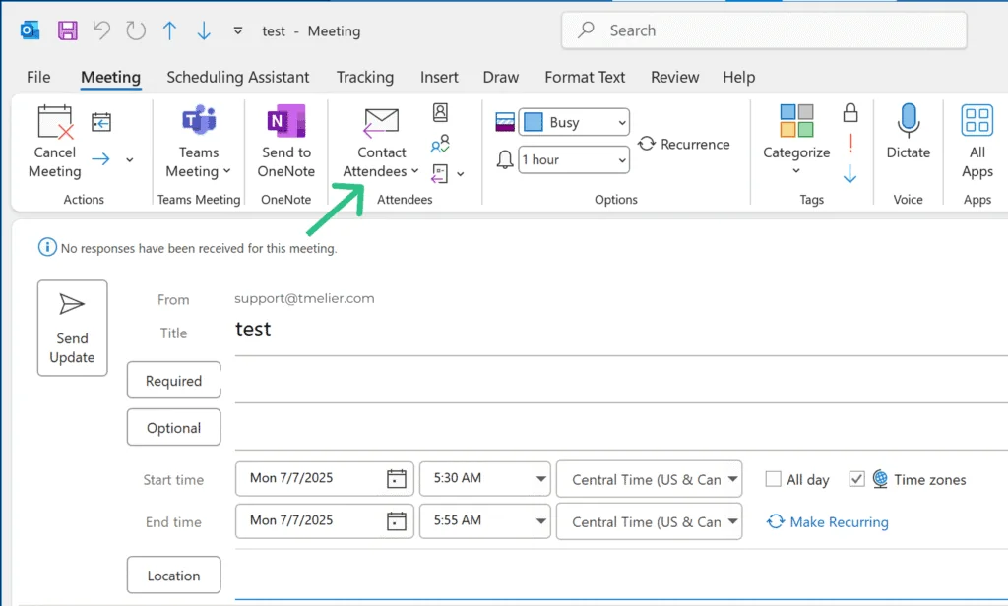Click the info icon beside no responses message
This screenshot has height=606, width=1008.
click(x=47, y=247)
